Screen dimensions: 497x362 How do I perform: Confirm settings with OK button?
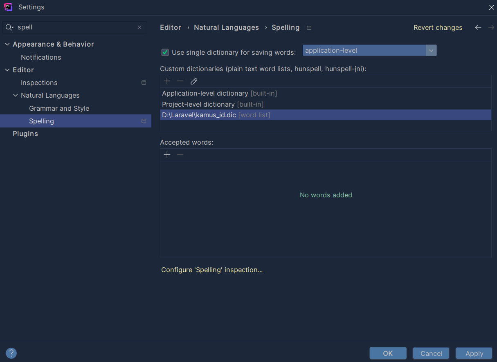(388, 353)
